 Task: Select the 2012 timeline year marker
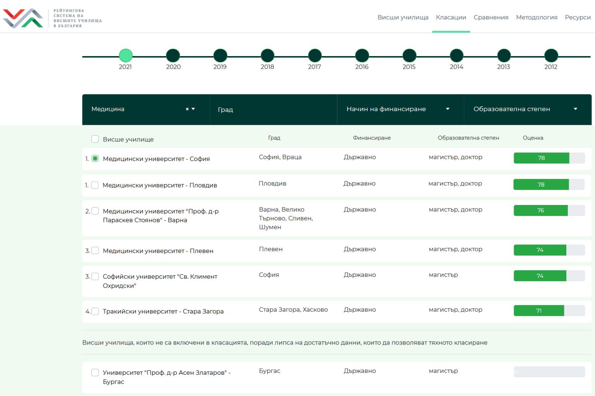coord(551,56)
